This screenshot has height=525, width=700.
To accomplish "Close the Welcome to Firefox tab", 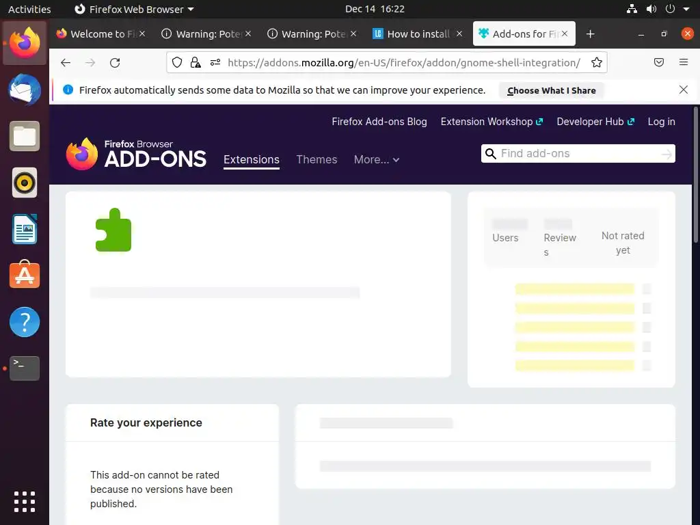I will point(142,34).
